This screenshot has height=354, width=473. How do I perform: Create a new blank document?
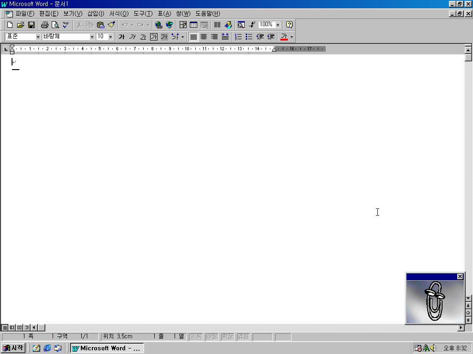10,25
